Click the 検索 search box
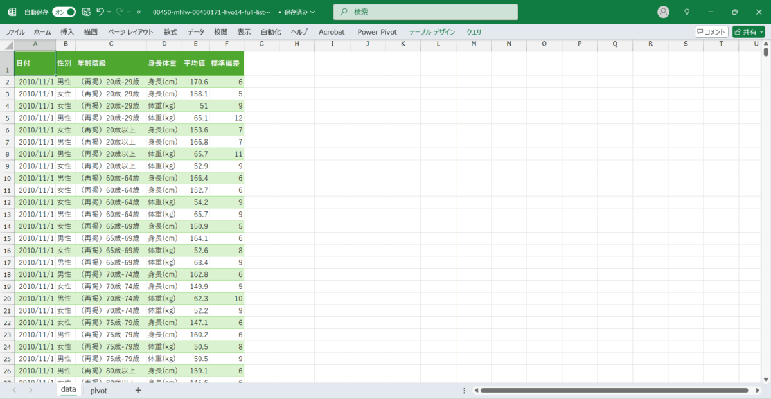The width and height of the screenshot is (771, 399). coord(425,12)
